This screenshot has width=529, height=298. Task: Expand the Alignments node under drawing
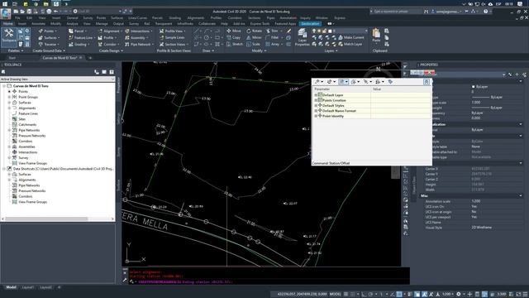coord(9,108)
